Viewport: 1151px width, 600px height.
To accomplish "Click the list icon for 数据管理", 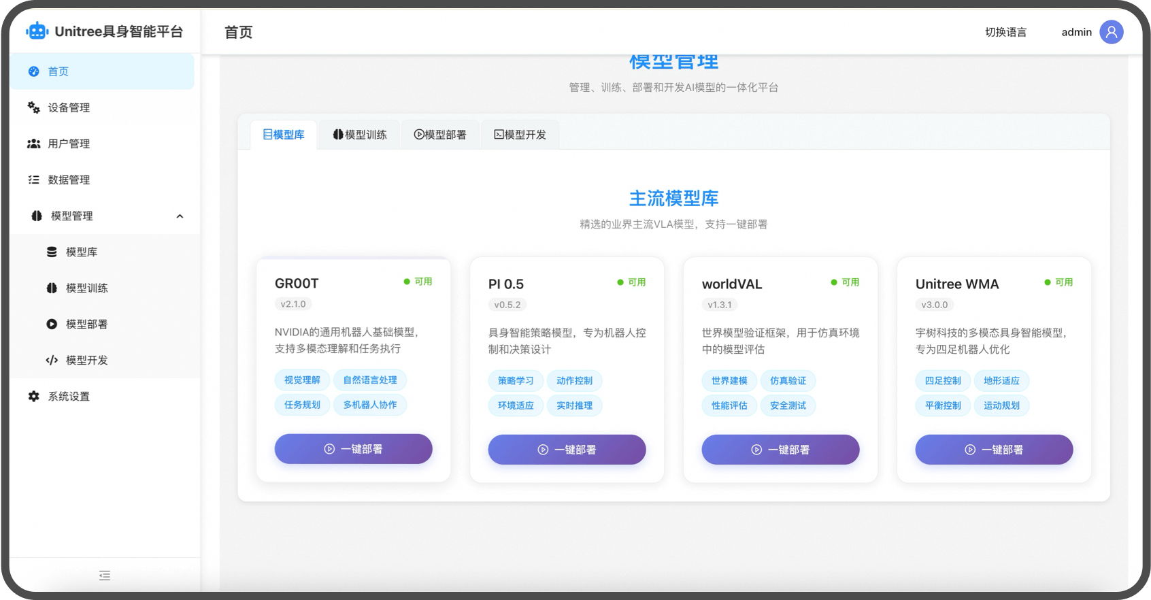I will 33,180.
